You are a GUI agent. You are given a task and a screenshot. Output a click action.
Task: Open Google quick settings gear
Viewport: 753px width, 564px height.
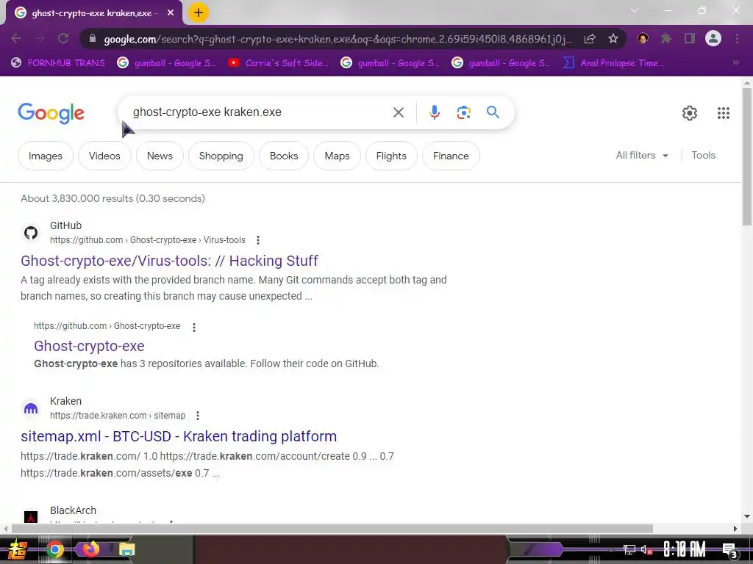point(690,113)
